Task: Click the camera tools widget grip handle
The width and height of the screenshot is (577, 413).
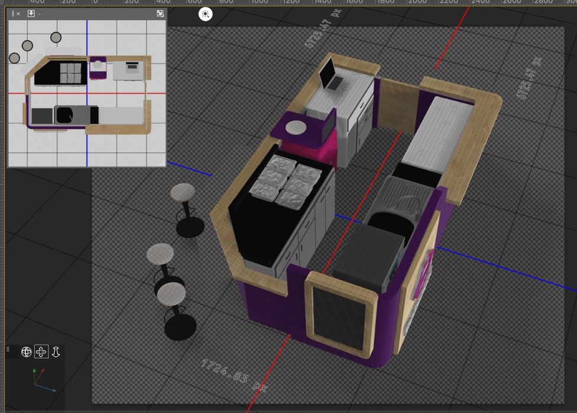Action: pyautogui.click(x=8, y=349)
